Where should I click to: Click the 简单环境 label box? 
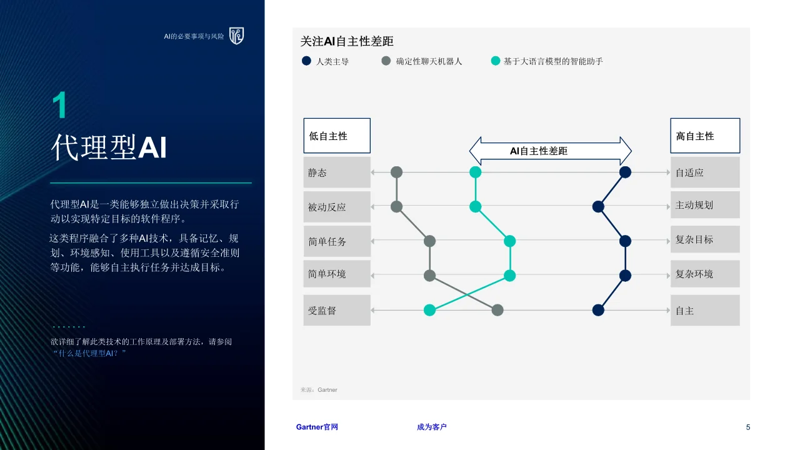(337, 274)
